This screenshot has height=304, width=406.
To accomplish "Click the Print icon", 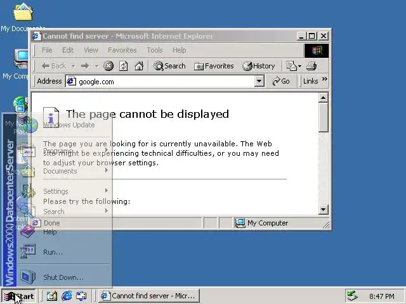I will coord(311,66).
